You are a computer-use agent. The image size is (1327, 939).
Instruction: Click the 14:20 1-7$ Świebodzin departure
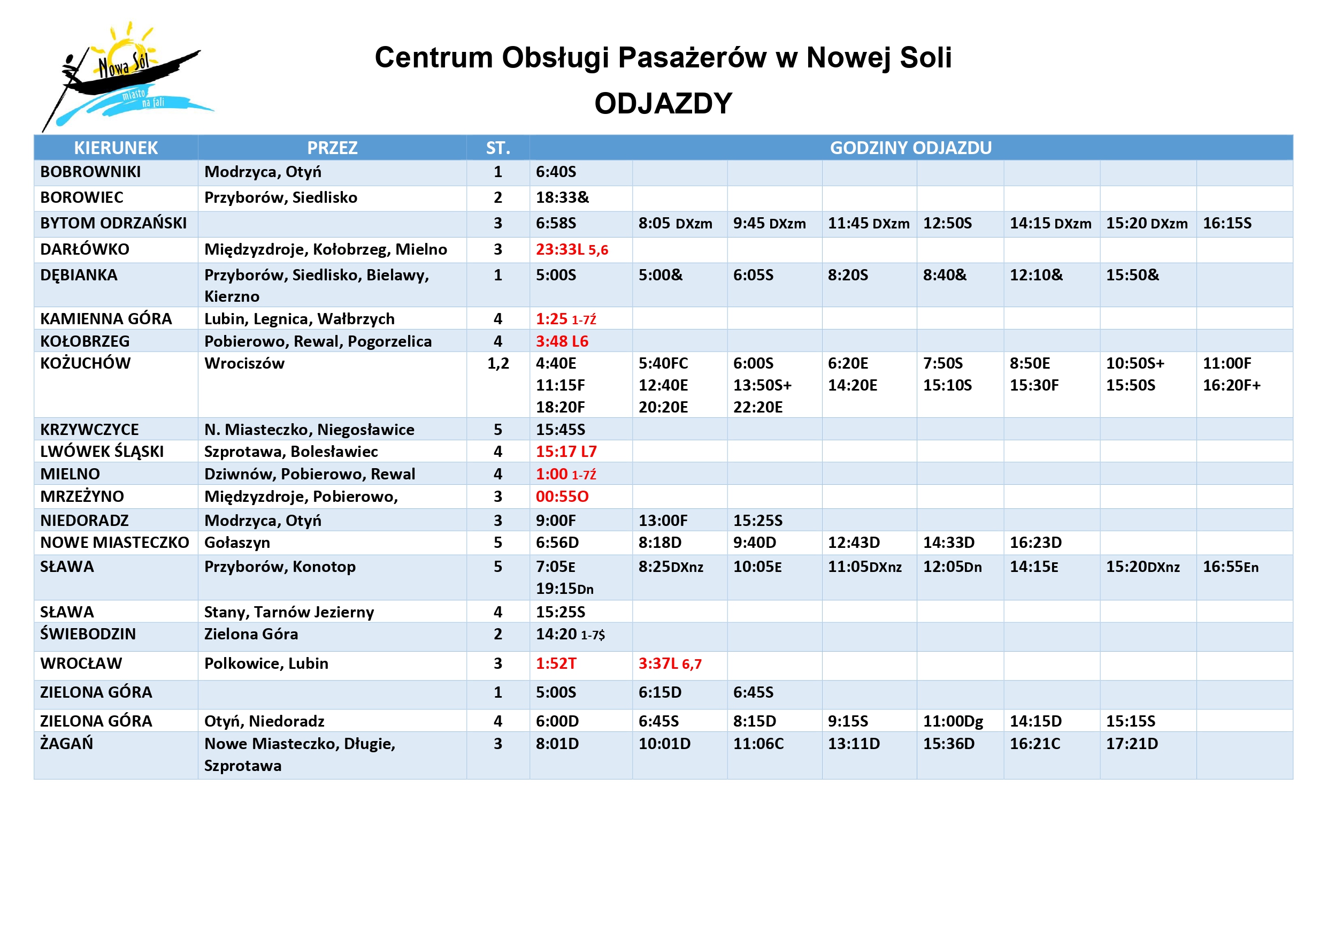click(570, 635)
